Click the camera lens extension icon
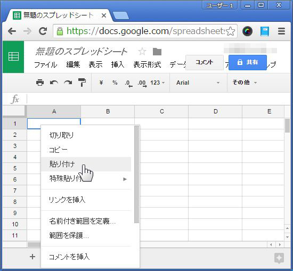Screen dimensions: 293x271 point(247,31)
